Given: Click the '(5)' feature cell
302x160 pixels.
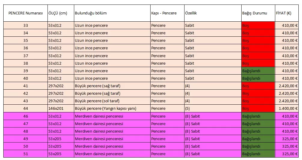Looking at the screenshot, I should 188,109.
